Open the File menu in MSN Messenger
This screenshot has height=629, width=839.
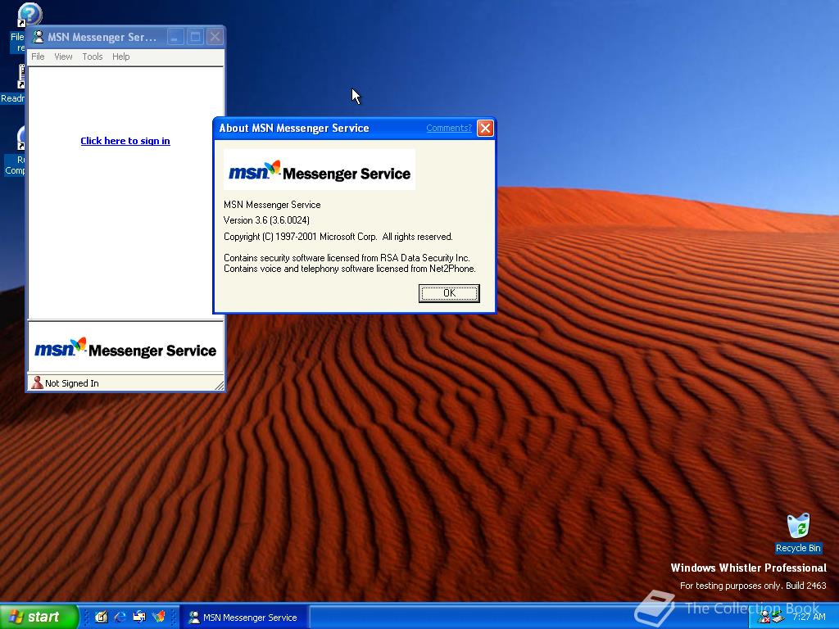[38, 57]
